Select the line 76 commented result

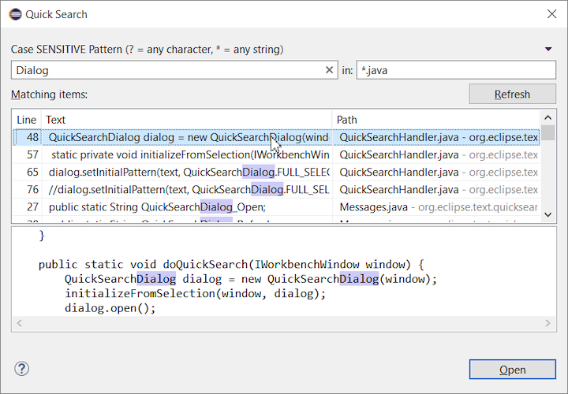click(x=188, y=189)
